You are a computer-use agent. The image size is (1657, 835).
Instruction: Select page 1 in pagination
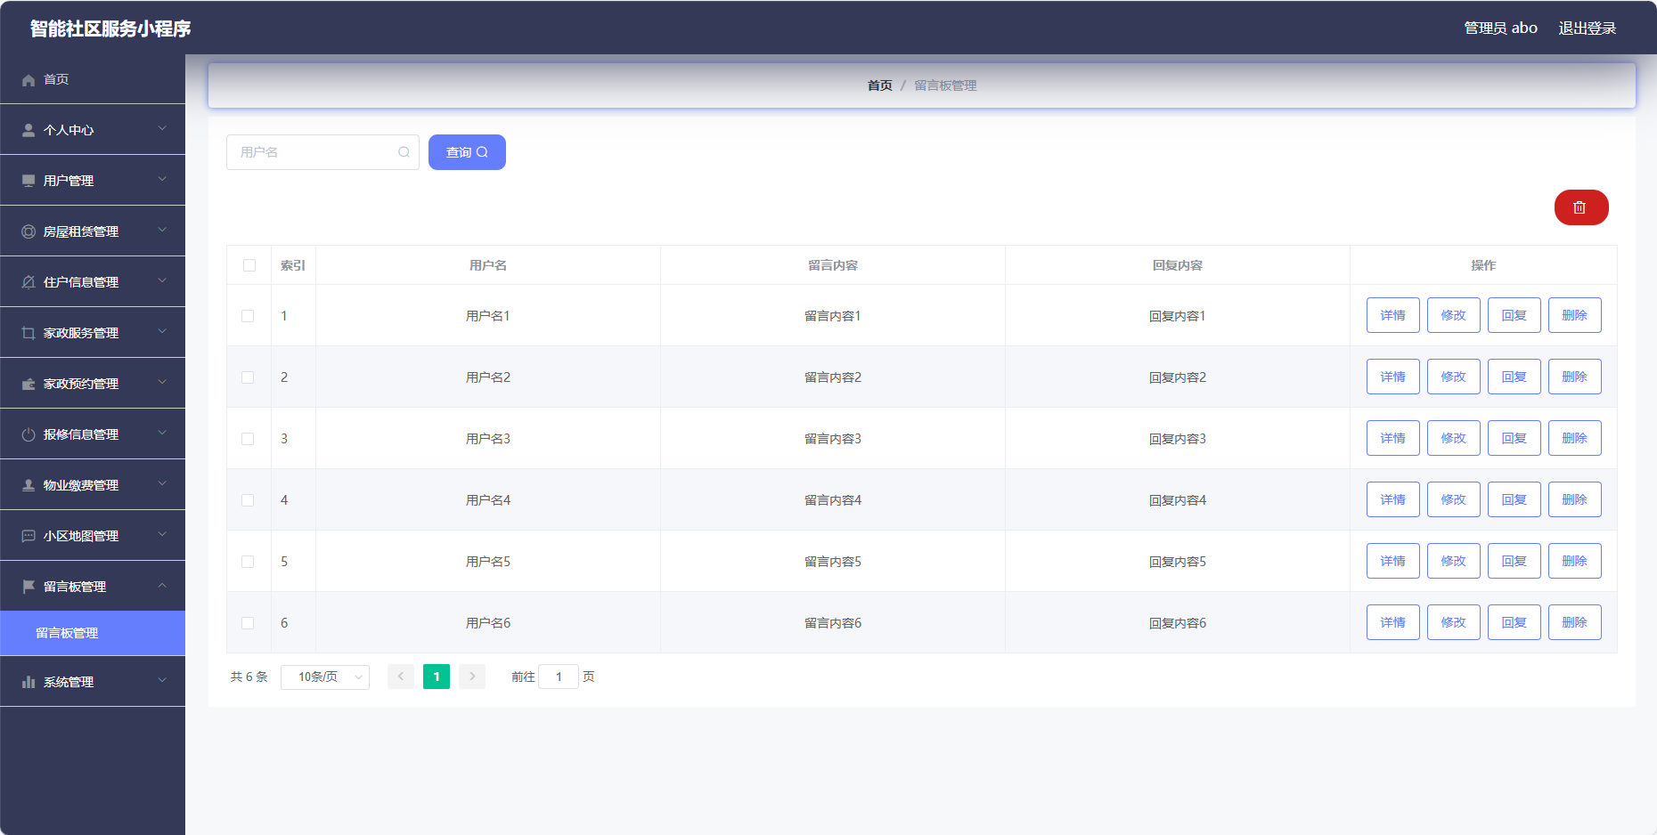coord(437,677)
